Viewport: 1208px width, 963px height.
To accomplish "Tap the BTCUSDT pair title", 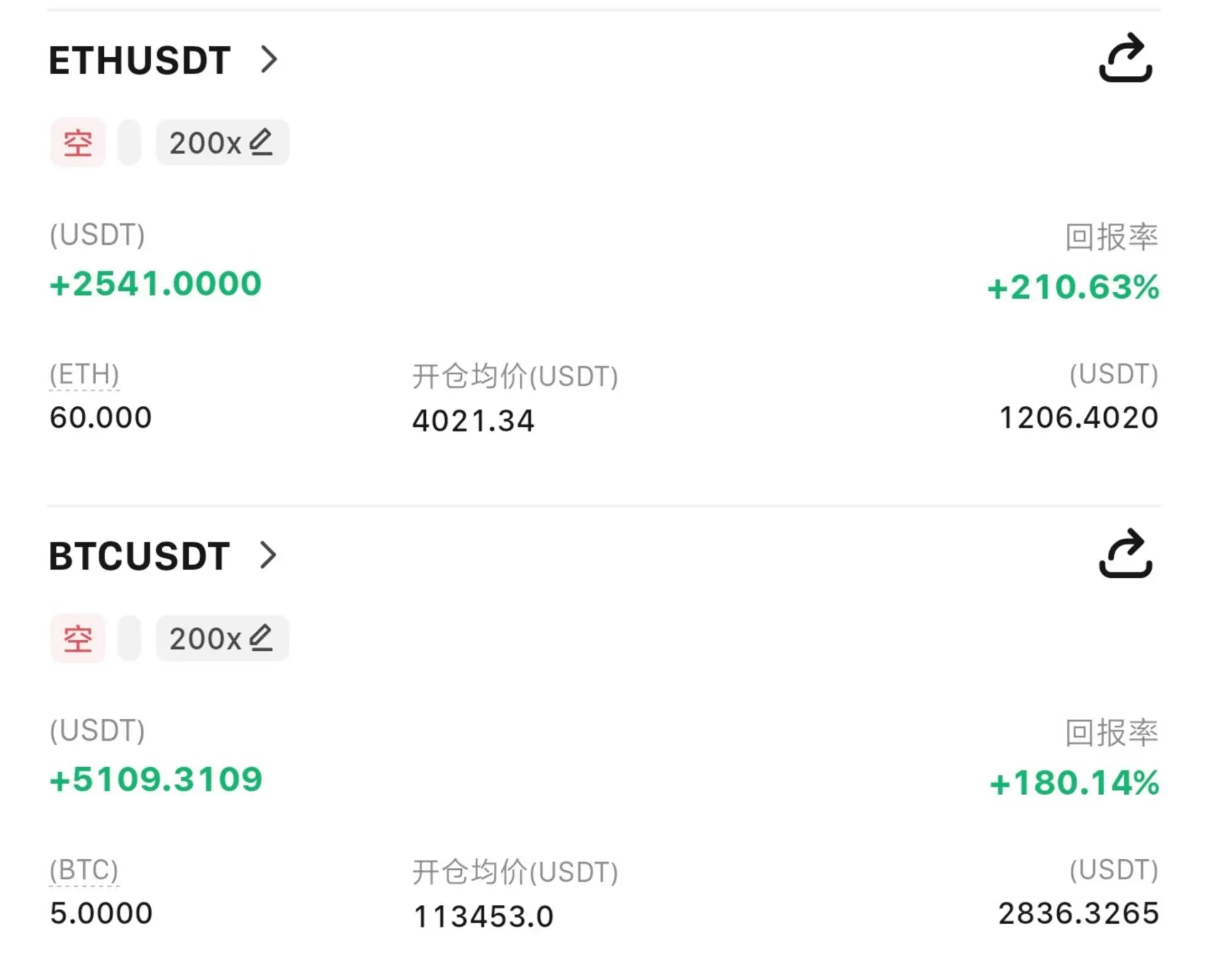I will [140, 556].
